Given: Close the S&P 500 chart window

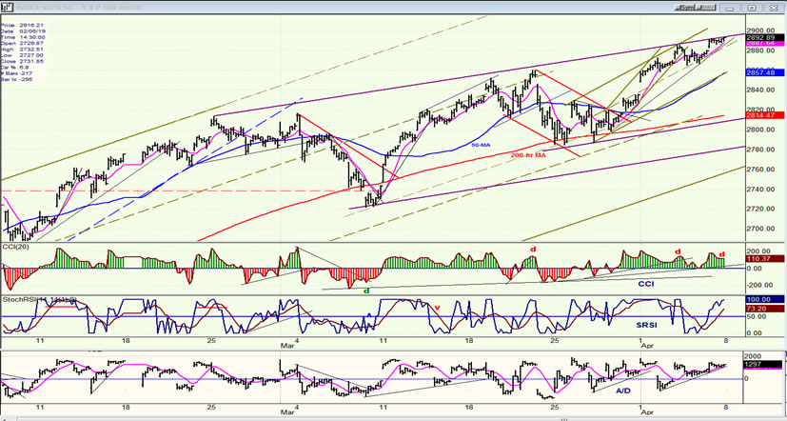Looking at the screenshot, I should (774, 8).
